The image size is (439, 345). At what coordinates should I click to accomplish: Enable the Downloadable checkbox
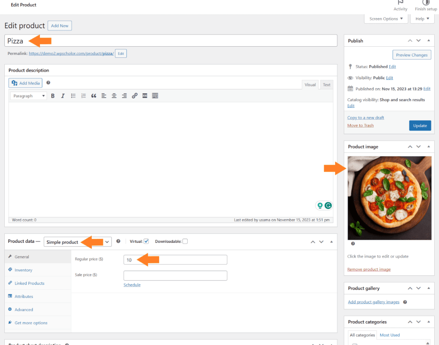coord(185,241)
